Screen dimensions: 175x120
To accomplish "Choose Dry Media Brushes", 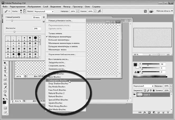I will [x=66, y=87].
